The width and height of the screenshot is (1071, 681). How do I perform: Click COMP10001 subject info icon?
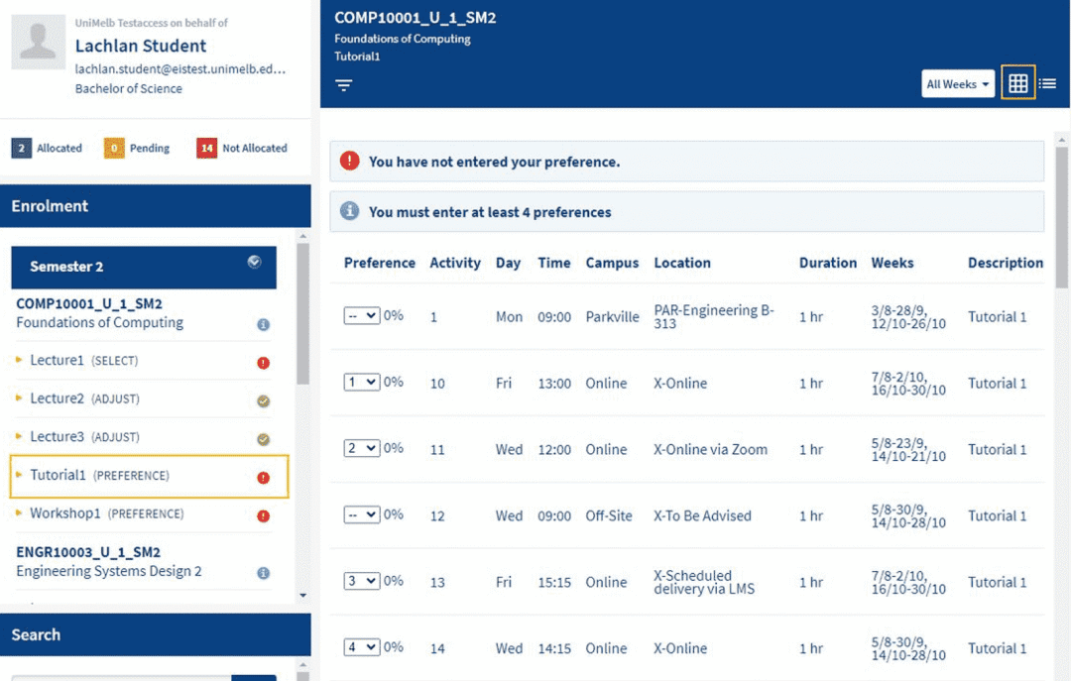263,324
